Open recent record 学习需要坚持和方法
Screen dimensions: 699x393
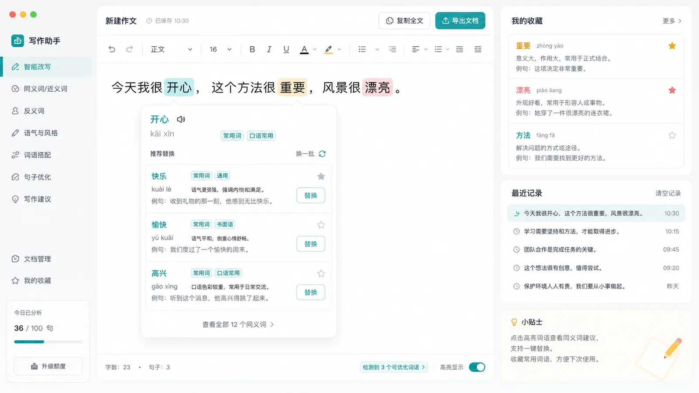pos(596,232)
